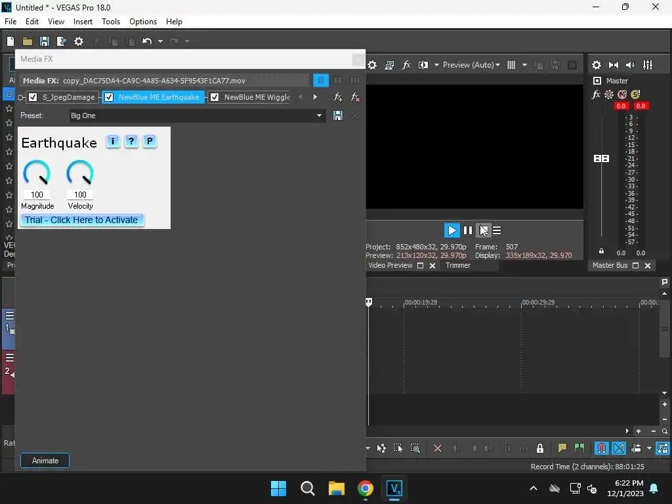Select the Zoom Edit tool

[415, 448]
